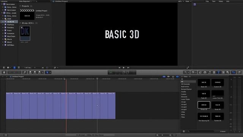Image resolution: width=243 pixels, height=137 pixels.
Task: Select the All titles category
Action: (x=182, y=79)
